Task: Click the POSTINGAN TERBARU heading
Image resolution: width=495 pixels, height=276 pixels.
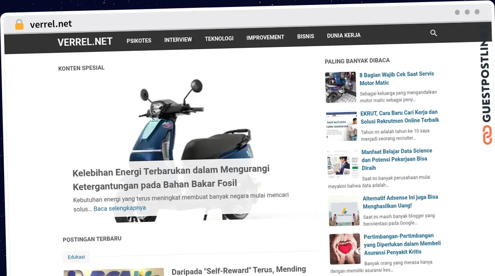Action: (92, 239)
